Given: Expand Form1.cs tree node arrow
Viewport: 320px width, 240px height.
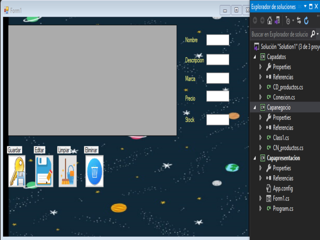Looking at the screenshot, I should point(260,199).
